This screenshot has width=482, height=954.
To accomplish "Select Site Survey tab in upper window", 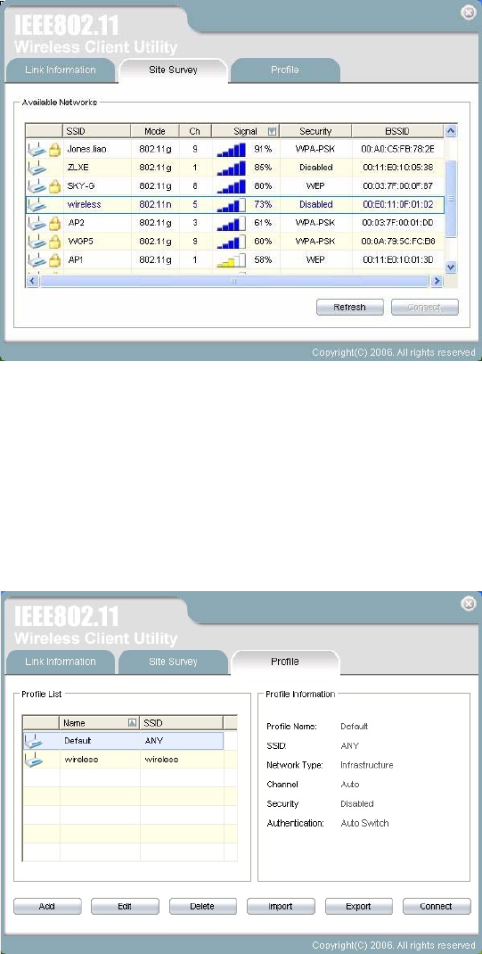I will click(x=173, y=70).
